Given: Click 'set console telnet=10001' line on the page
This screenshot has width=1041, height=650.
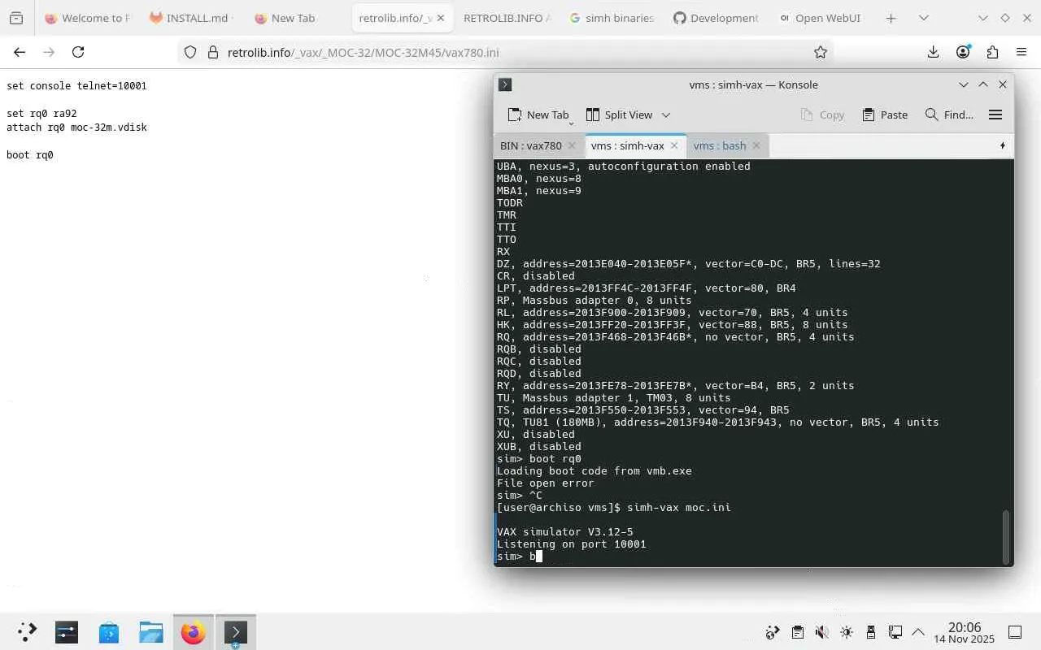Looking at the screenshot, I should pyautogui.click(x=76, y=85).
